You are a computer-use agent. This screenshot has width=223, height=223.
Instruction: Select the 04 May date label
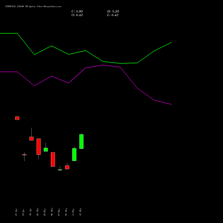(x=37, y=212)
